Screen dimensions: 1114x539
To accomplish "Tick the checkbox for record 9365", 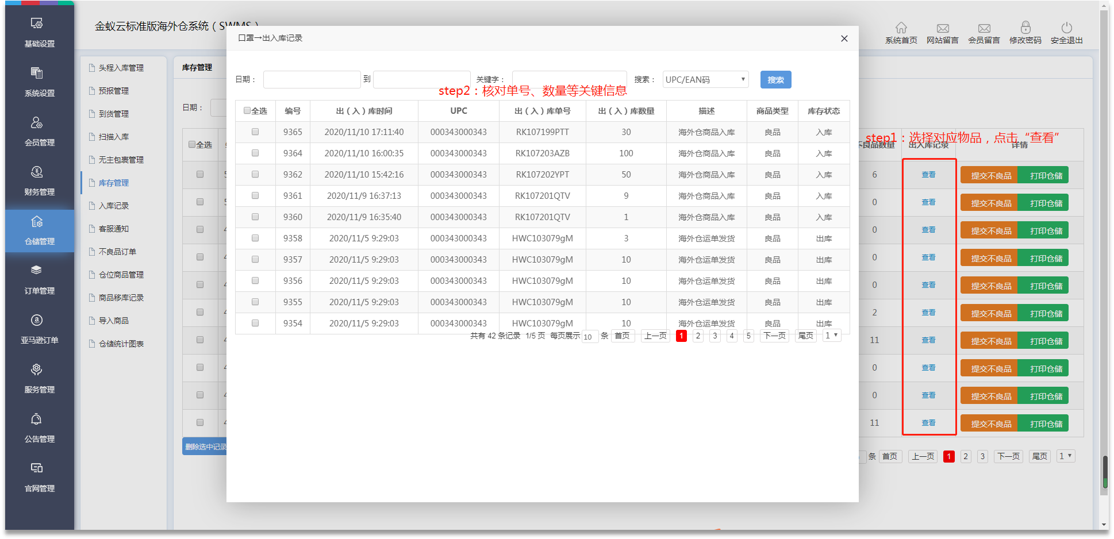I will pyautogui.click(x=255, y=132).
